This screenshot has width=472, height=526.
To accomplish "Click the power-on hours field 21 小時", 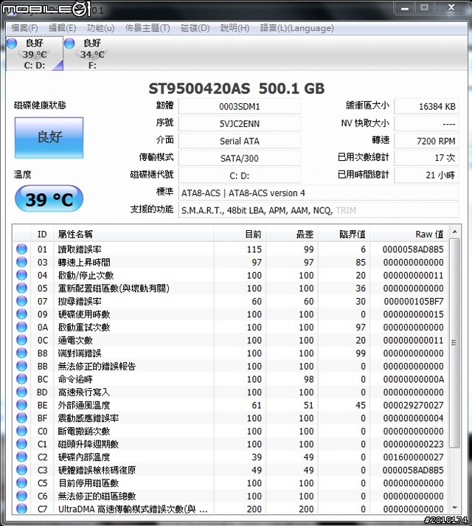I will (x=426, y=176).
